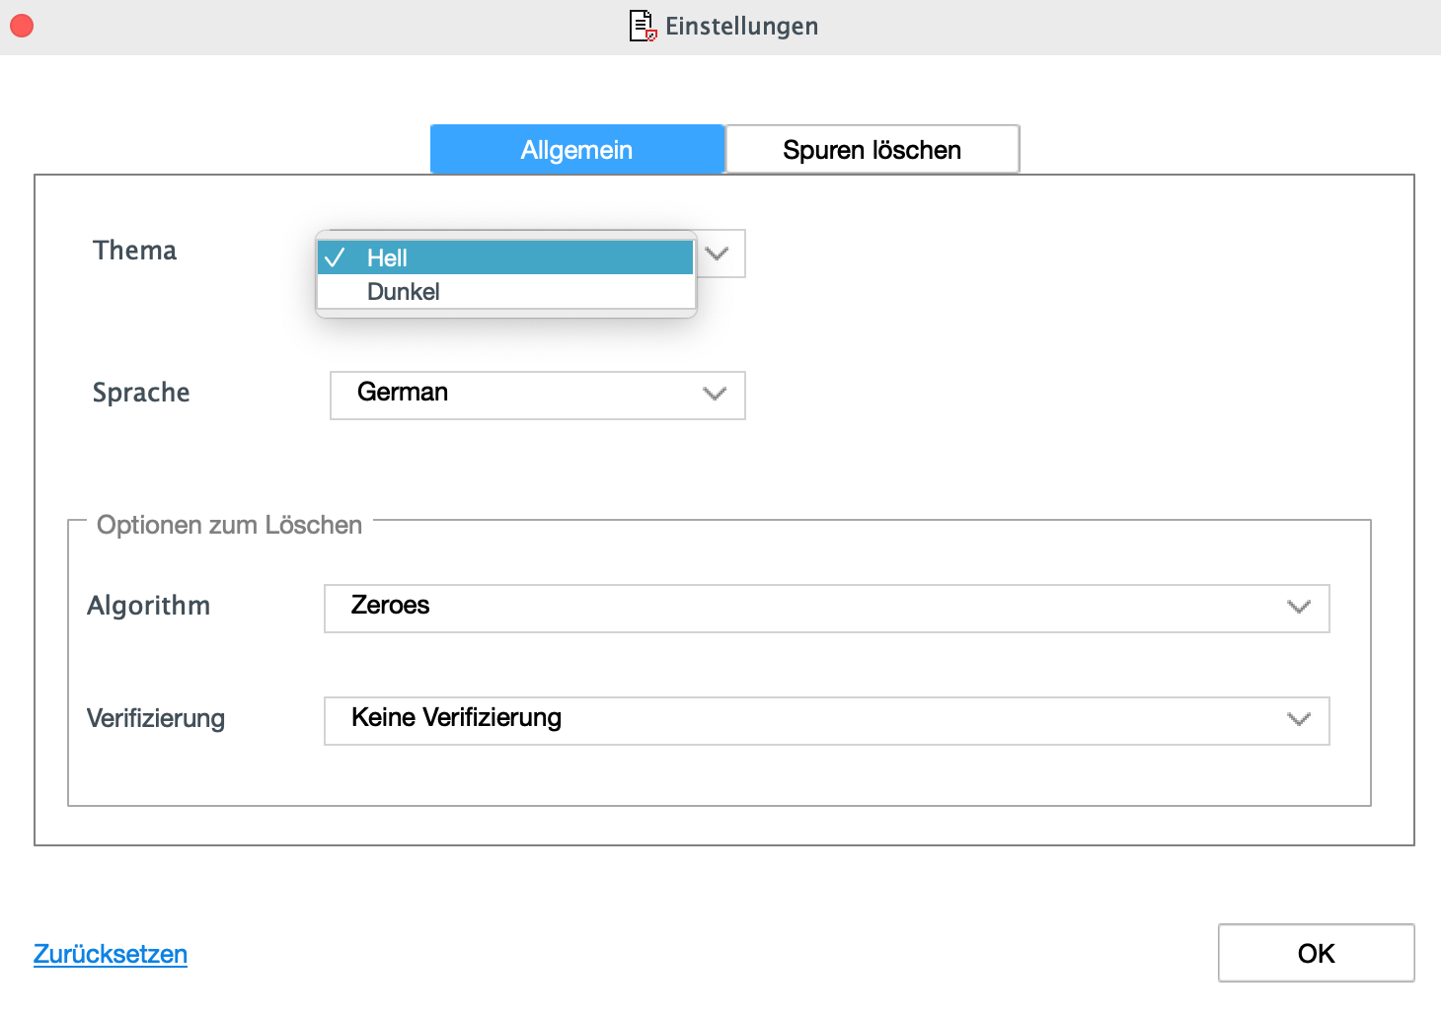Expand the Algorithm dropdown set to Zeroes
Image resolution: width=1441 pixels, height=1018 pixels.
click(827, 608)
